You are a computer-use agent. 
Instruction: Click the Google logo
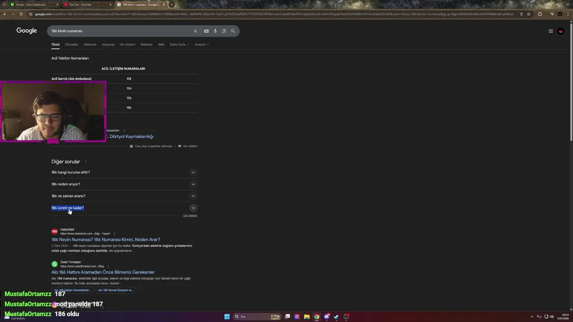coord(27,30)
